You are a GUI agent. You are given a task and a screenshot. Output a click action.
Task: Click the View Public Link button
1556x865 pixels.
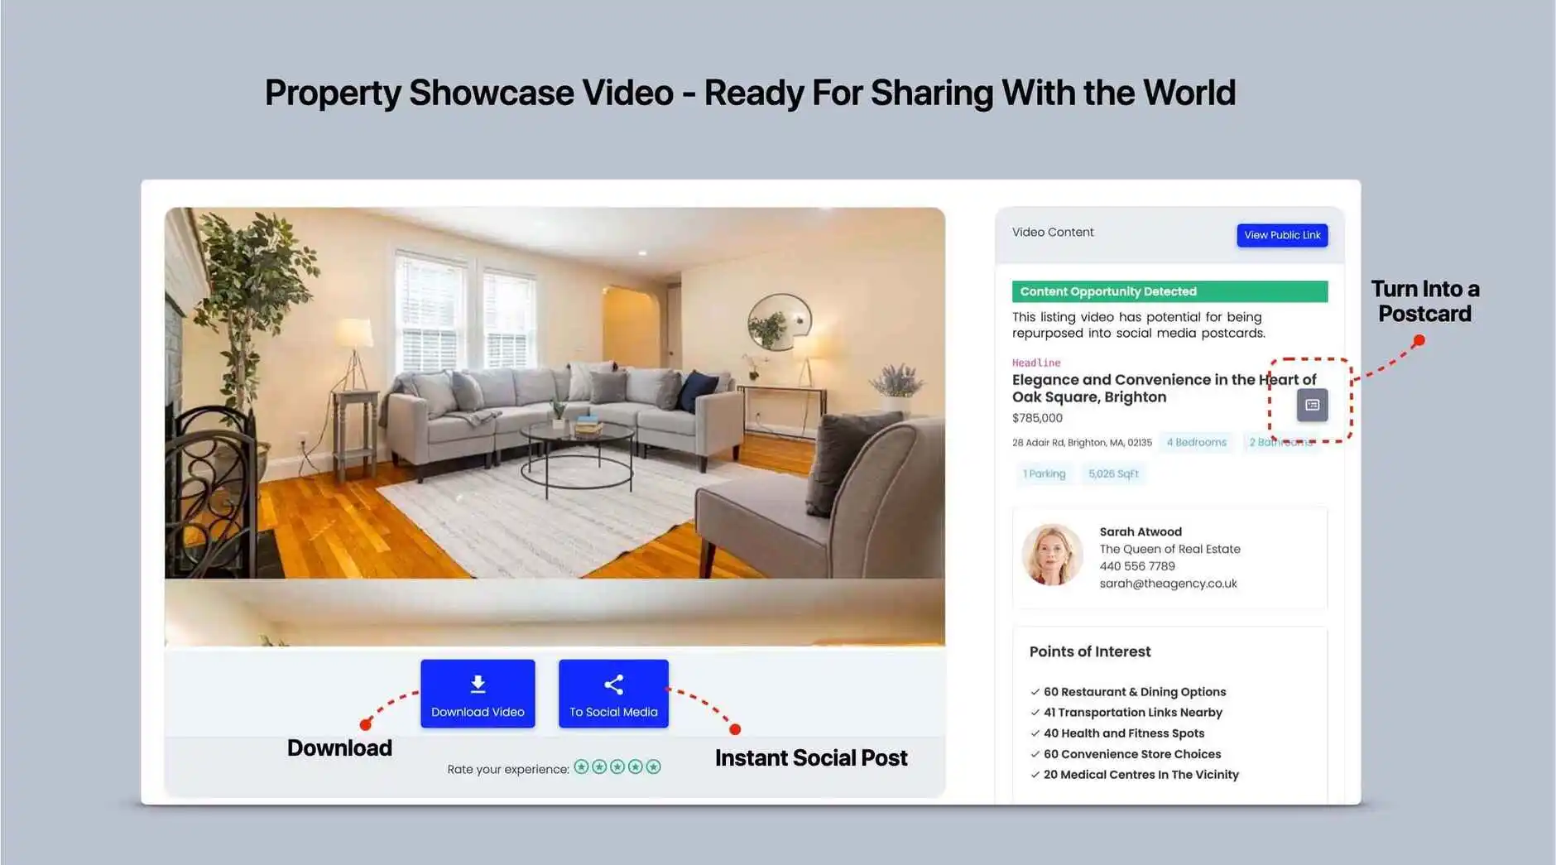(1281, 235)
